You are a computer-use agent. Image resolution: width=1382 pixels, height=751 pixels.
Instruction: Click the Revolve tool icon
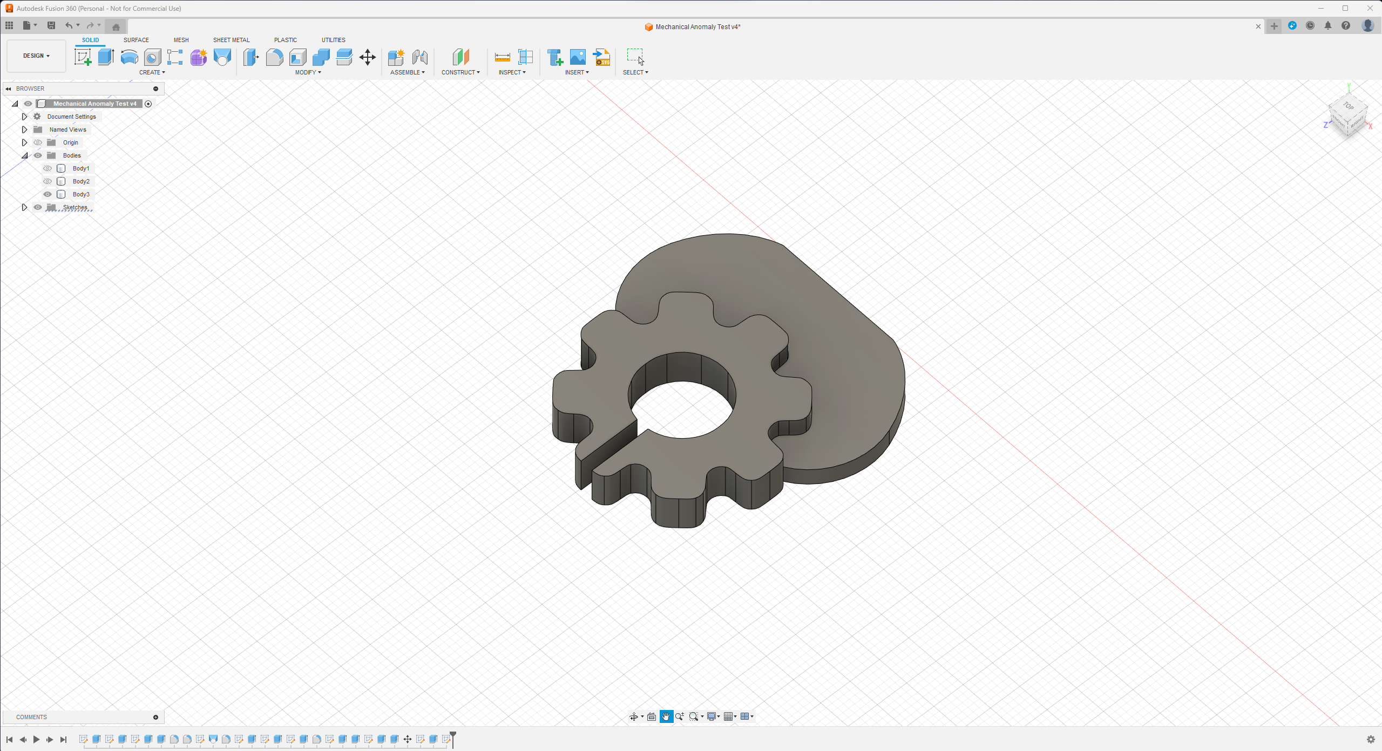(x=130, y=57)
